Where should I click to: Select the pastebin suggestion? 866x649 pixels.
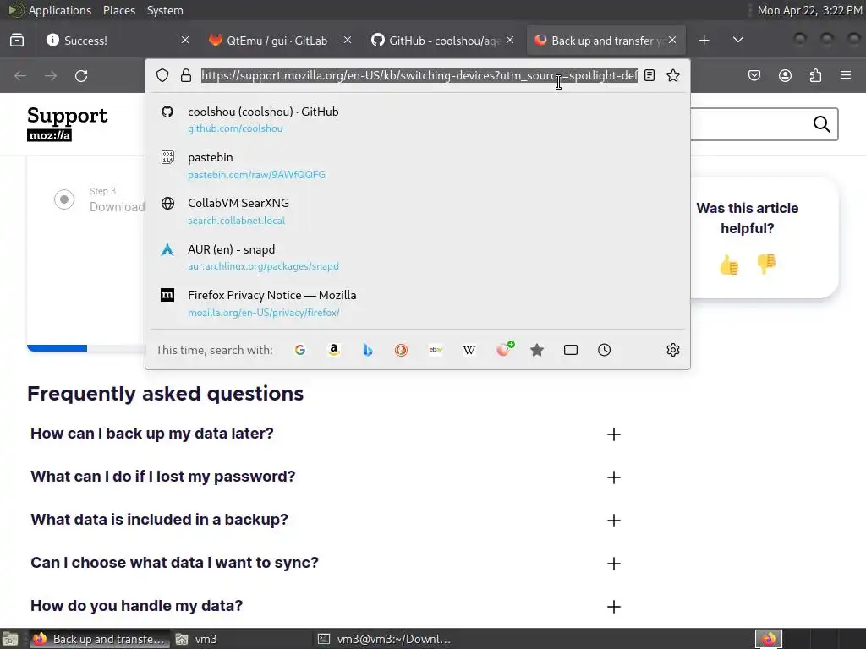(x=418, y=166)
